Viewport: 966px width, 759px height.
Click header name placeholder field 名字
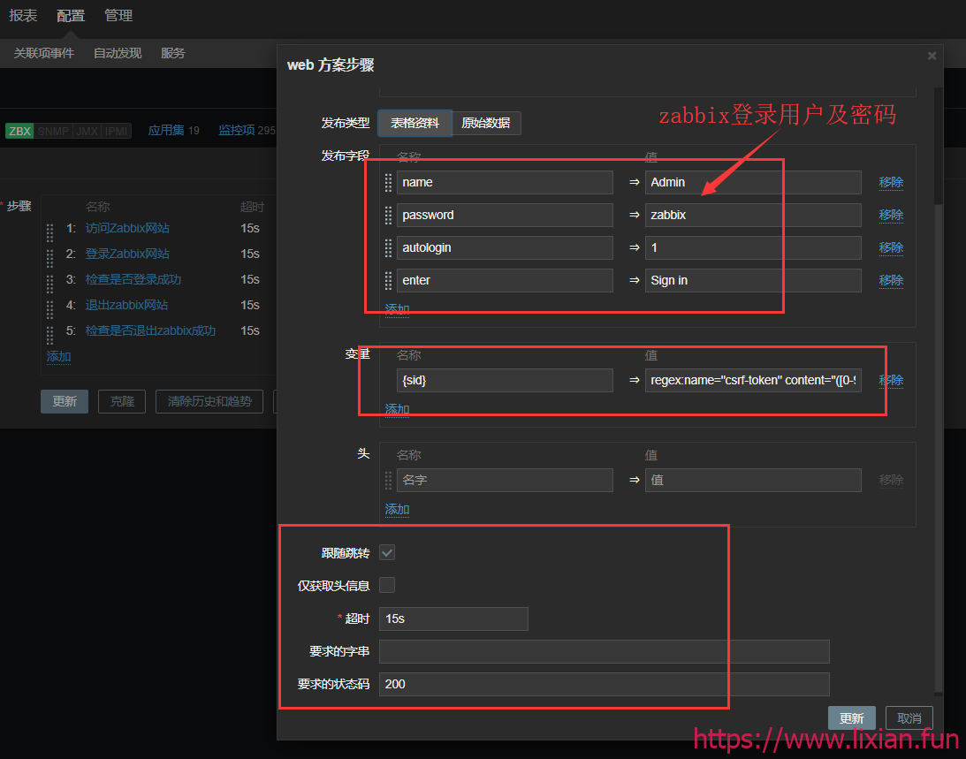pyautogui.click(x=505, y=480)
